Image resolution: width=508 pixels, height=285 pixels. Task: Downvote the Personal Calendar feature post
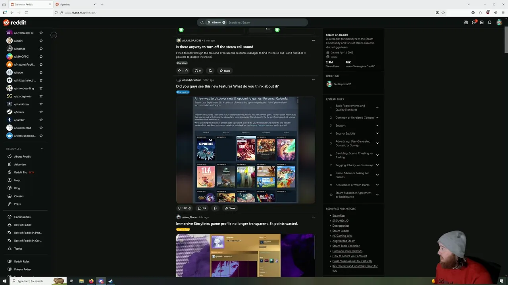(190, 208)
